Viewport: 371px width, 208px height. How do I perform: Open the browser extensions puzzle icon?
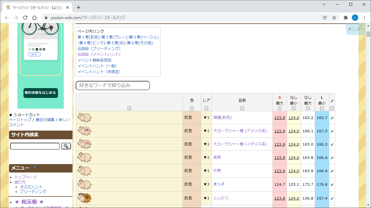[345, 18]
